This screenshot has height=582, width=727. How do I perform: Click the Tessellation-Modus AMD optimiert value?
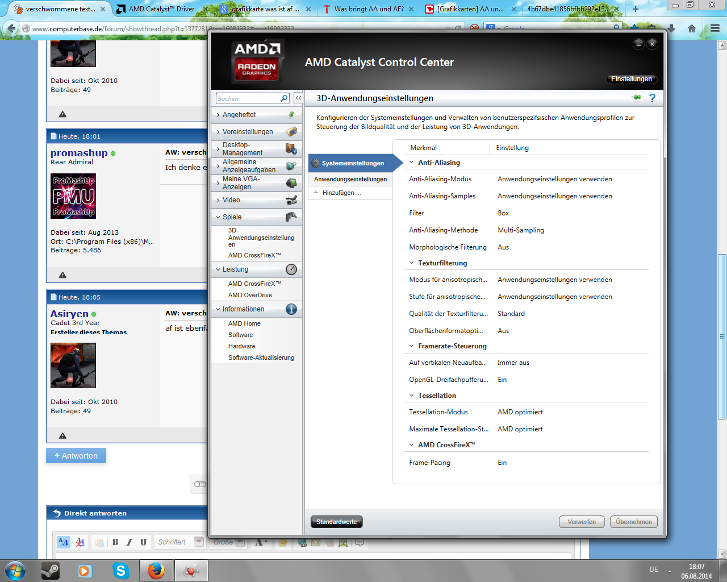click(520, 412)
